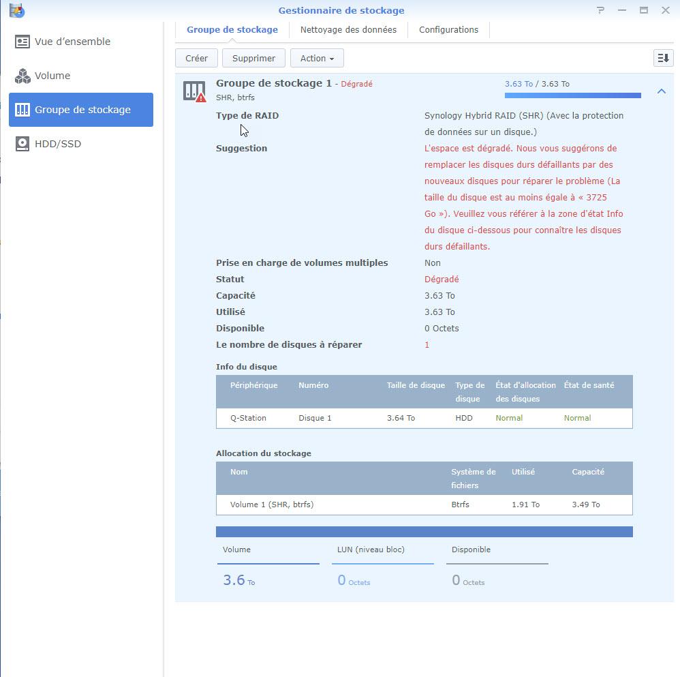Select the Volume 1 (SHR, btrfs) row
This screenshot has width=680, height=677.
(424, 505)
